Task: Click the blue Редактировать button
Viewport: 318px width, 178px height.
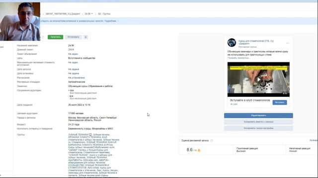Action: 258,115
